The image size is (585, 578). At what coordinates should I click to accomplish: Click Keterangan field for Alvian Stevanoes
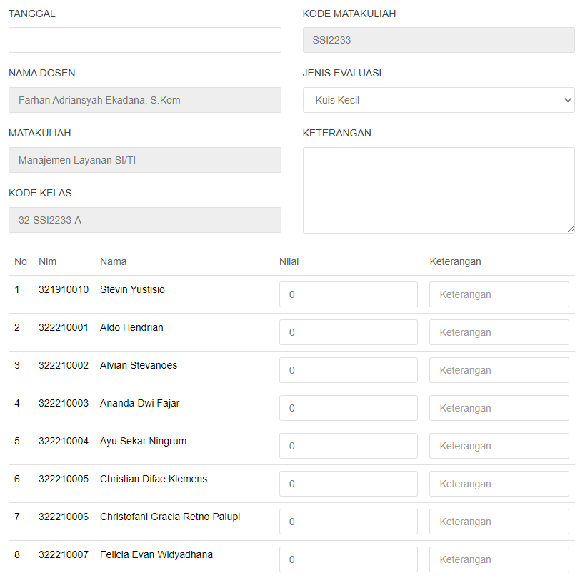[x=499, y=370]
